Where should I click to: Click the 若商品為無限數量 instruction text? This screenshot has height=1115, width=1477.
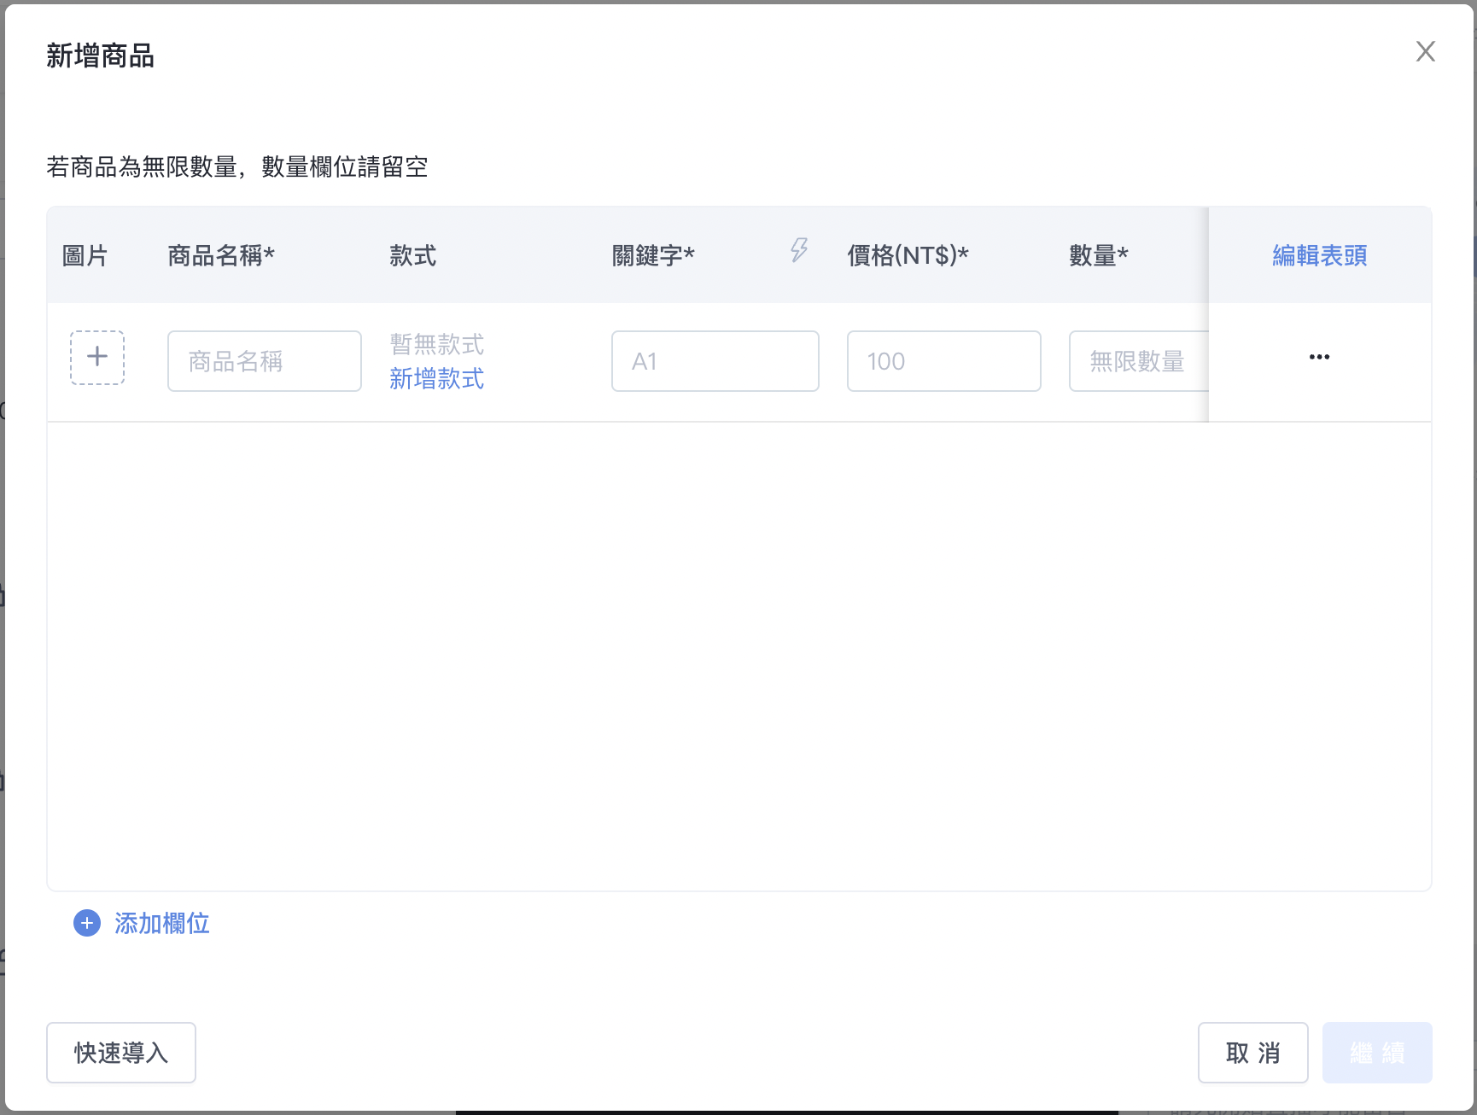(x=237, y=166)
